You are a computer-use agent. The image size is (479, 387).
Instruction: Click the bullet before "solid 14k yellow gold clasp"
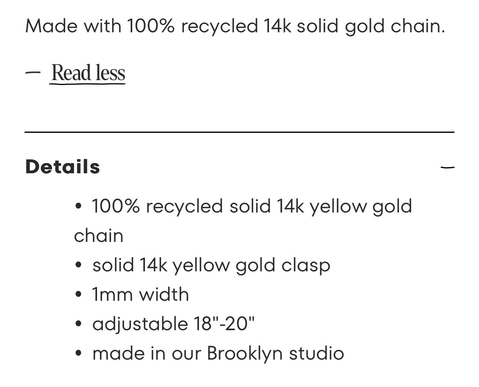pyautogui.click(x=79, y=265)
